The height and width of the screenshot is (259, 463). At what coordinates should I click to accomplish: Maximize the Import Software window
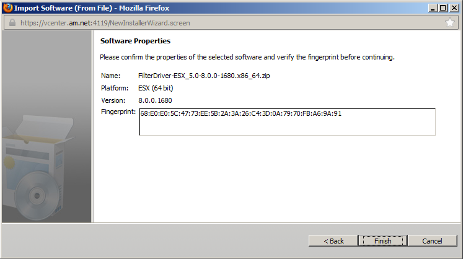point(442,7)
